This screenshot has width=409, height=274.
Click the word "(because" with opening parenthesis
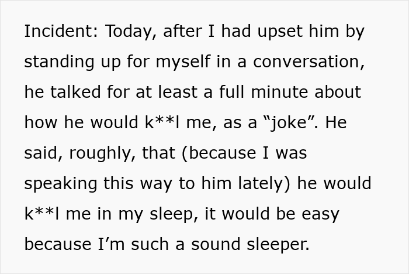click(x=219, y=153)
